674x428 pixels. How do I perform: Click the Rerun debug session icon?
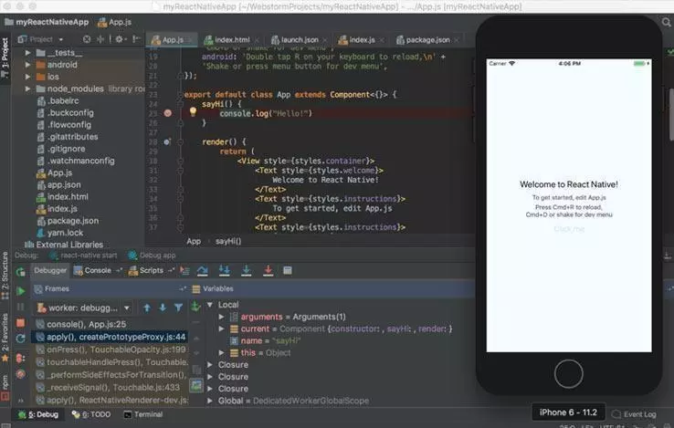coord(20,272)
